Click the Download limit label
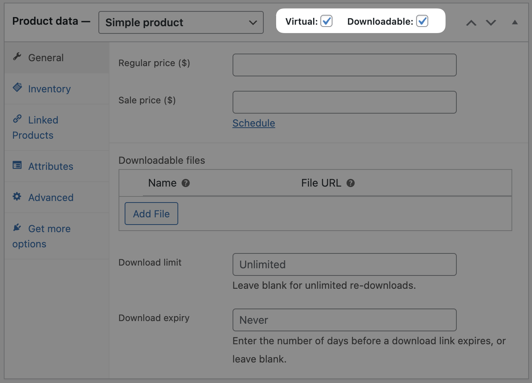This screenshot has height=383, width=532. [x=150, y=263]
